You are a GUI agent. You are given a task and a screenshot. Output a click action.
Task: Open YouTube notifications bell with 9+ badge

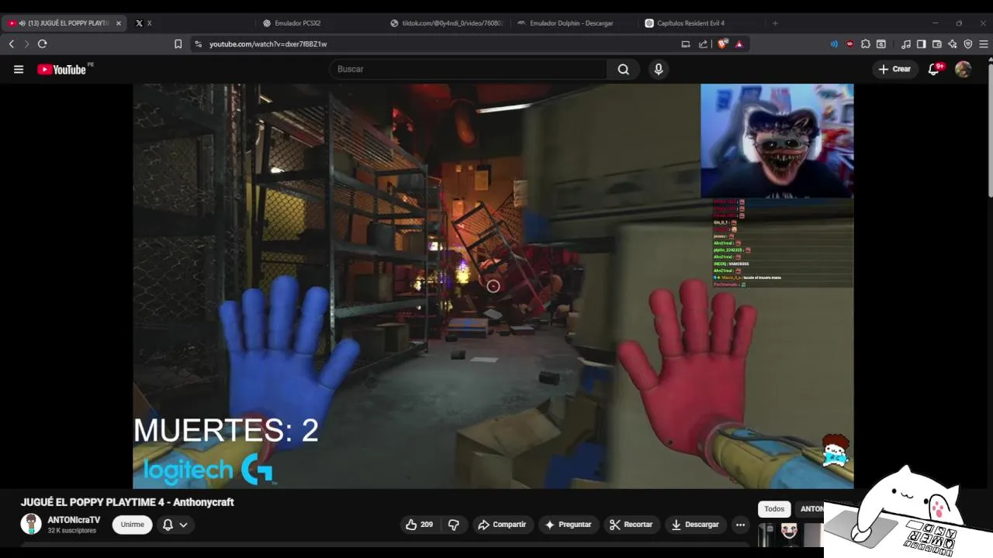pos(935,69)
